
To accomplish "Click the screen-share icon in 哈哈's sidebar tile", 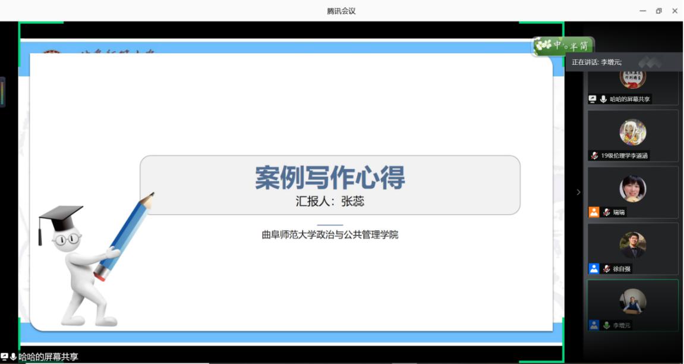I will (592, 99).
